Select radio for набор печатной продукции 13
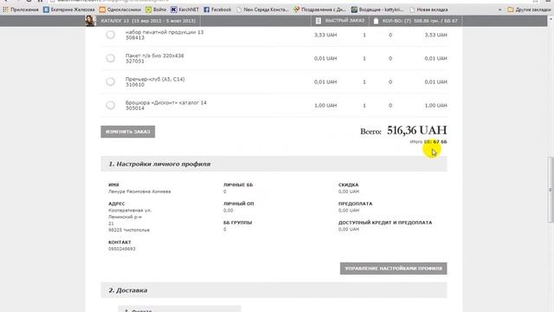Image resolution: width=554 pixels, height=312 pixels. 110,35
